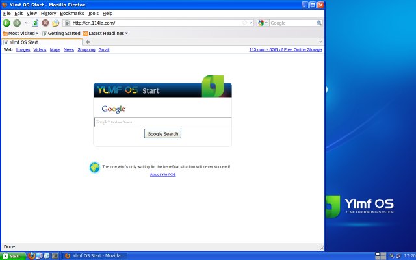Viewport: 416px width, 260px height.
Task: Click the computer icon in quick launch
Action: tap(39, 256)
